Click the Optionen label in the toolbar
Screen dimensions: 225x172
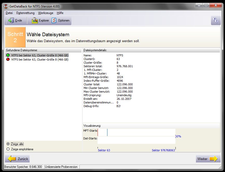(x=64, y=20)
